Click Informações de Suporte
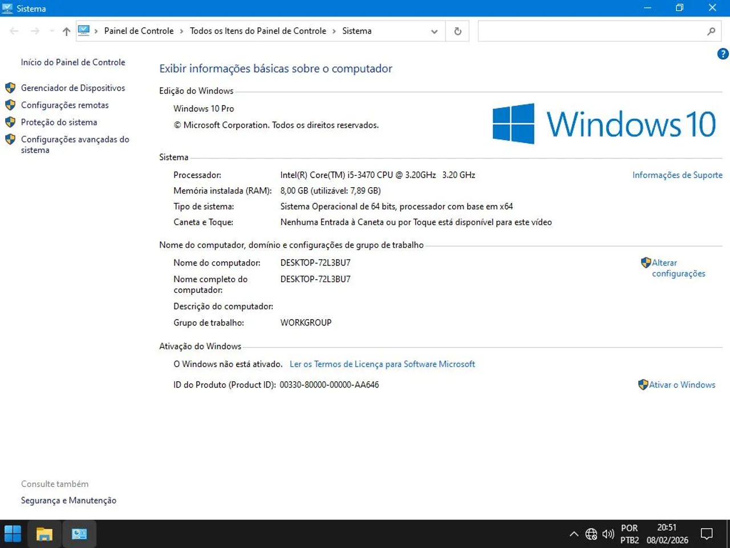The height and width of the screenshot is (548, 730). (677, 175)
